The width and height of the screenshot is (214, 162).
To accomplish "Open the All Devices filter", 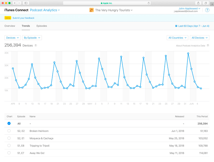I will [199, 38].
